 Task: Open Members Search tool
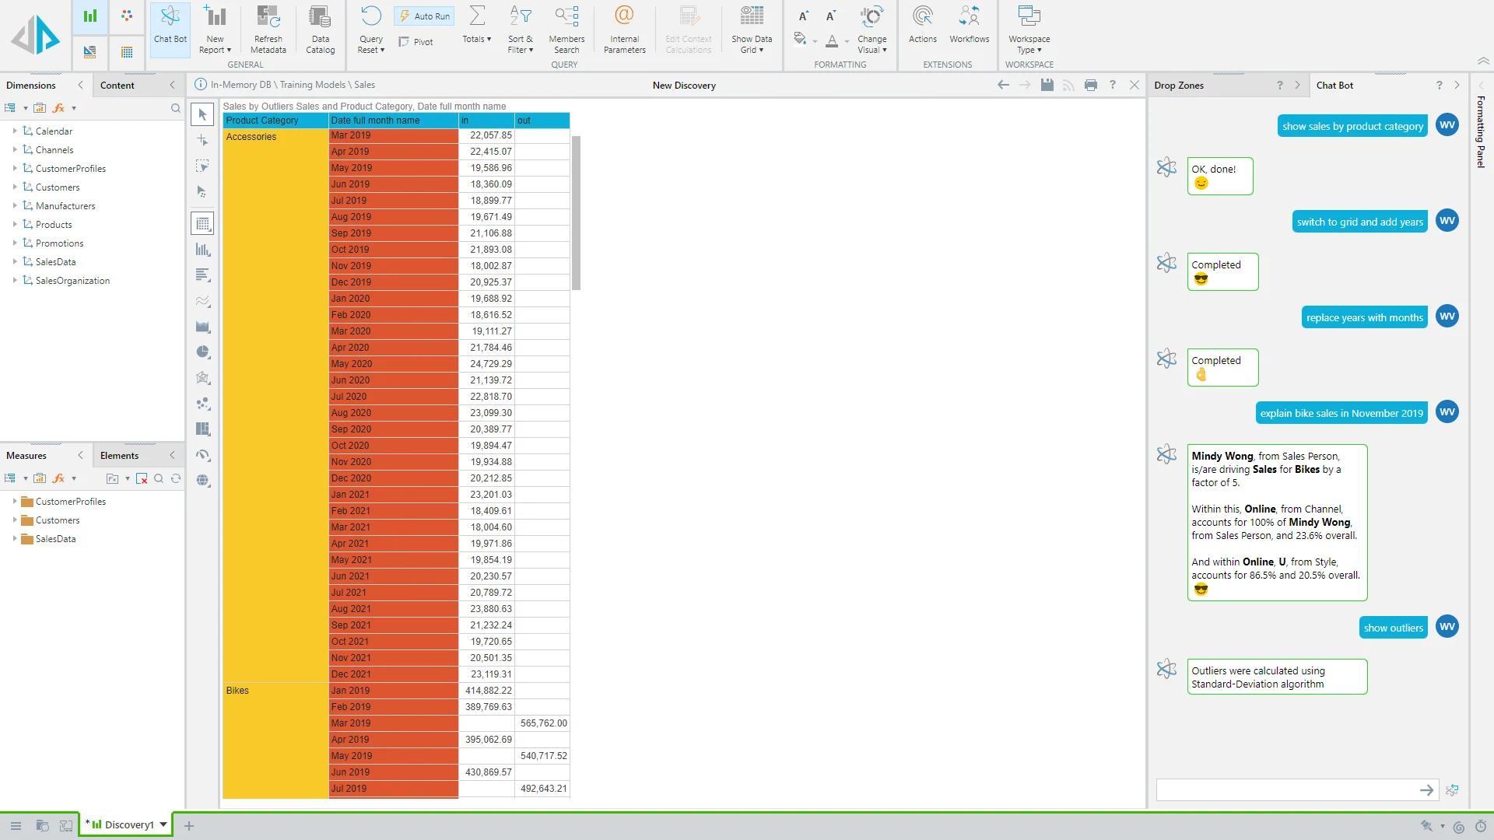[566, 29]
